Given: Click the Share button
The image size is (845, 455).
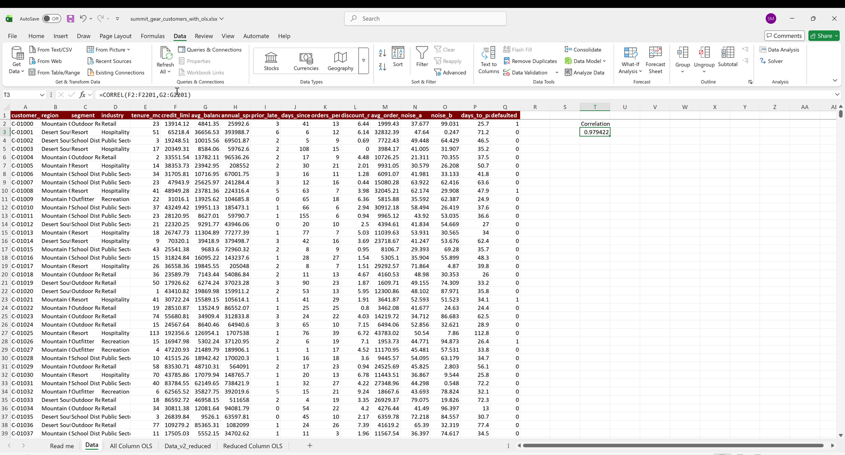Looking at the screenshot, I should 824,36.
